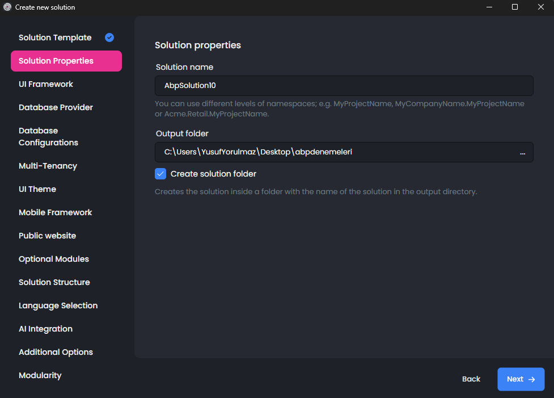Navigate to the AI Integration step
Image resolution: width=554 pixels, height=398 pixels.
click(x=45, y=329)
